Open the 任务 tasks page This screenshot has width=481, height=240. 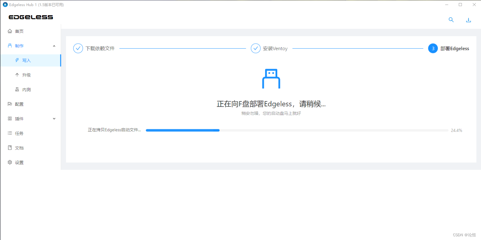pos(16,133)
